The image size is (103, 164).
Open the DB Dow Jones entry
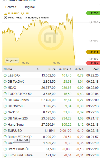click(x=18, y=100)
